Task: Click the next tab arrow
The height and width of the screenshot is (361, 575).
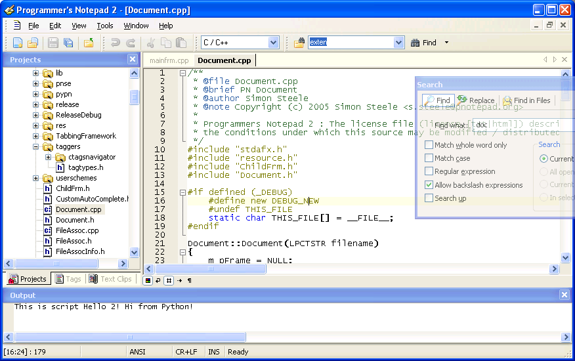Action: tap(555, 60)
